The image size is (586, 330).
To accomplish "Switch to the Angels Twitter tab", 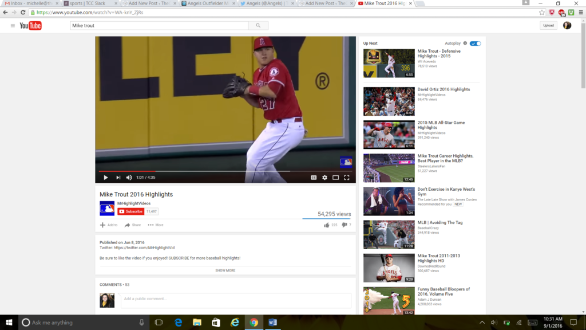I will click(267, 3).
